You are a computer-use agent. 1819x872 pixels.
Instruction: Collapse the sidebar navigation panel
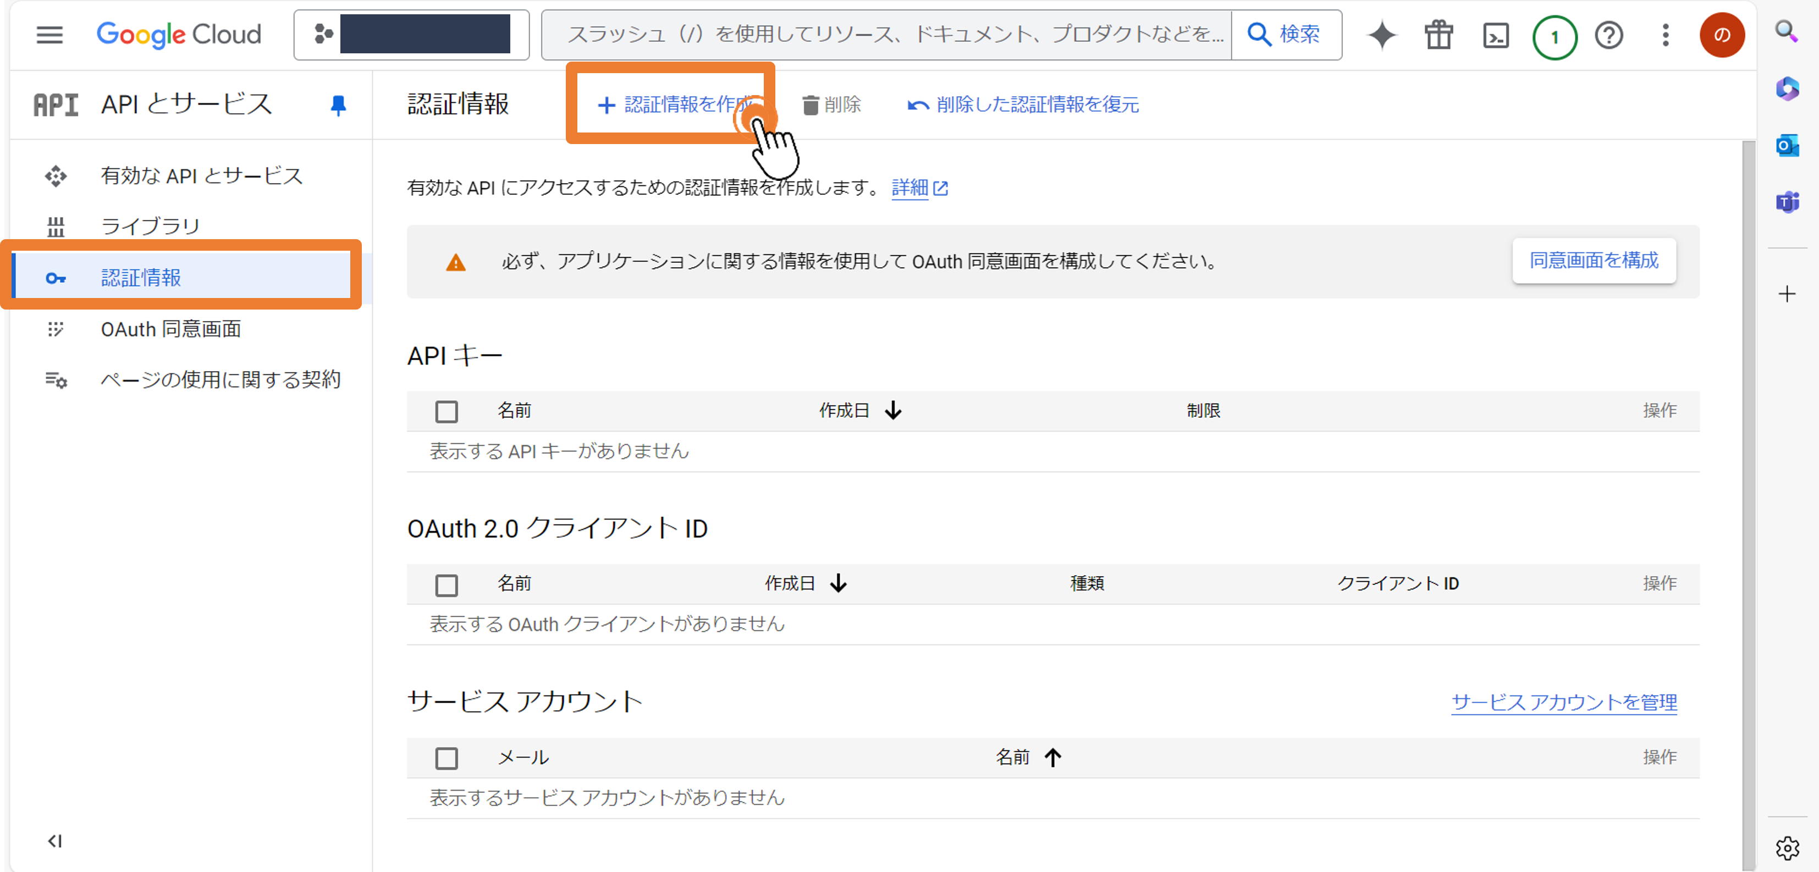point(55,841)
